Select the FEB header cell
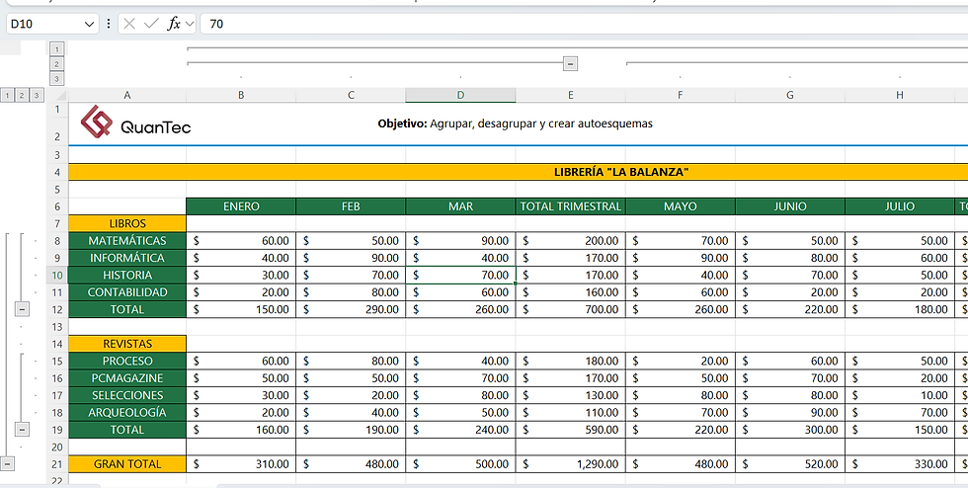Image resolution: width=968 pixels, height=488 pixels. point(351,206)
